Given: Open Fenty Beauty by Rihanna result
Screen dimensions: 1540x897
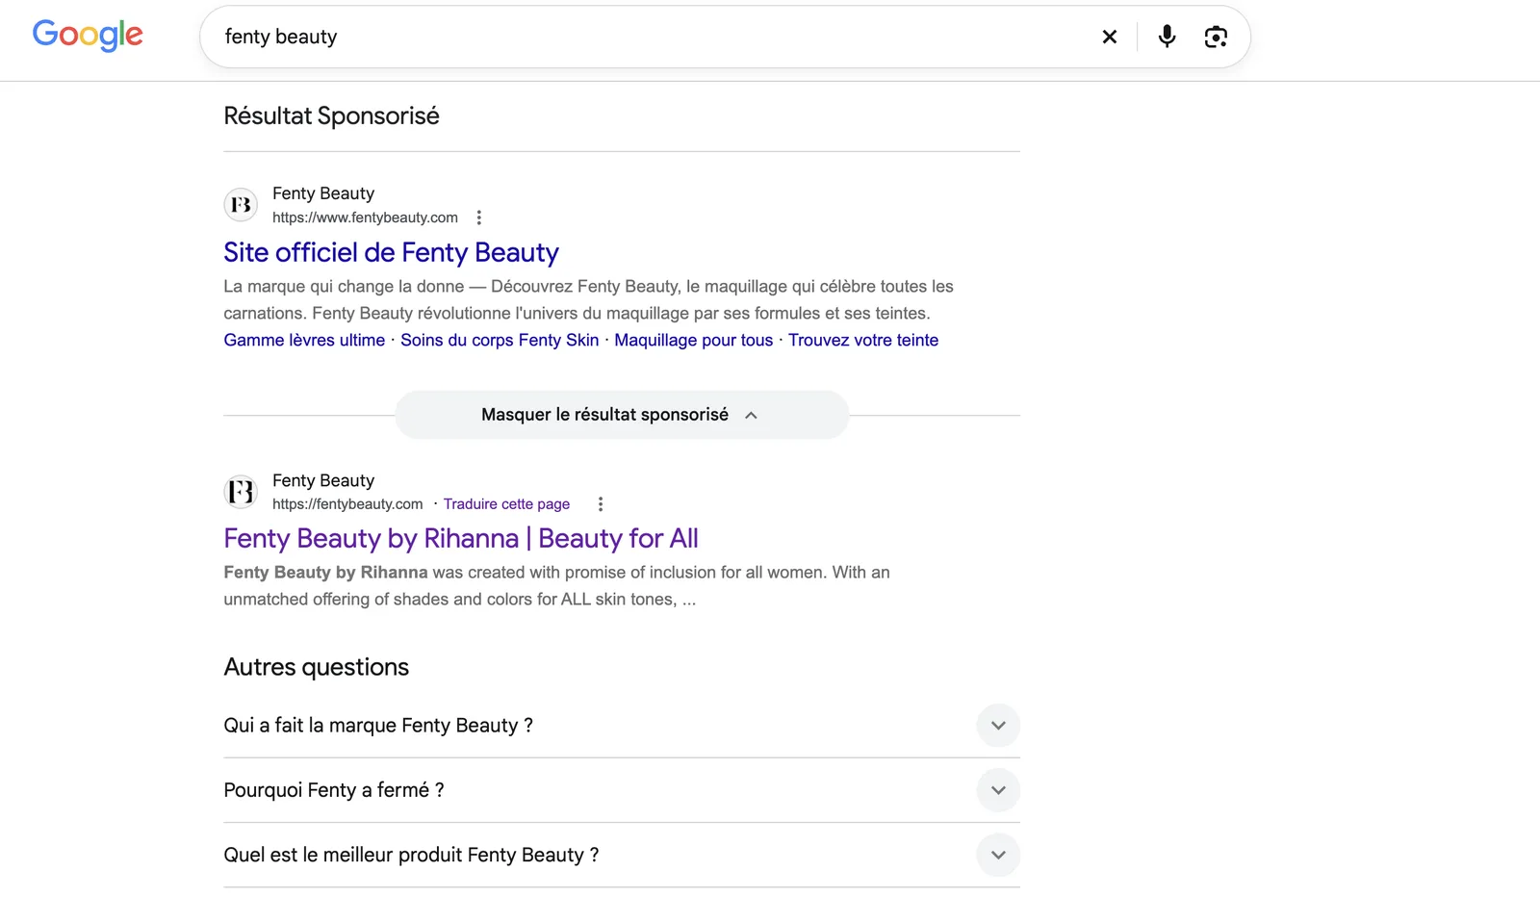Looking at the screenshot, I should tap(461, 538).
